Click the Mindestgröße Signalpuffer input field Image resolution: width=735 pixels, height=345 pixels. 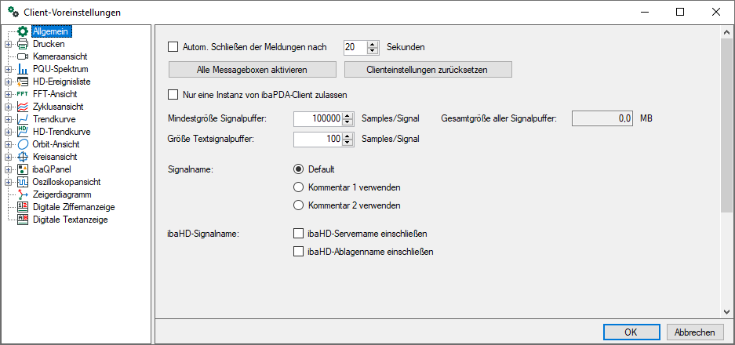pos(318,119)
